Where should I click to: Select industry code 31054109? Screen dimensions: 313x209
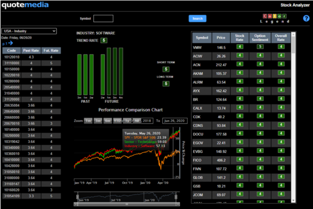pyautogui.click(x=12, y=196)
